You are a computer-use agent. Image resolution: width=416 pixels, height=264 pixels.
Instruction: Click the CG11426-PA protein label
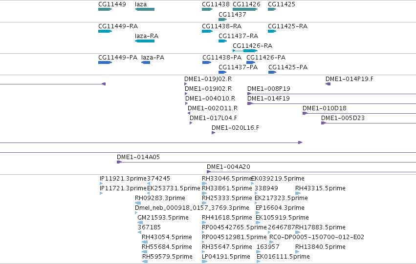pos(266,58)
